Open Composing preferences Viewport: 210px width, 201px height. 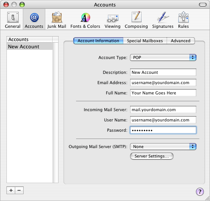[136, 20]
